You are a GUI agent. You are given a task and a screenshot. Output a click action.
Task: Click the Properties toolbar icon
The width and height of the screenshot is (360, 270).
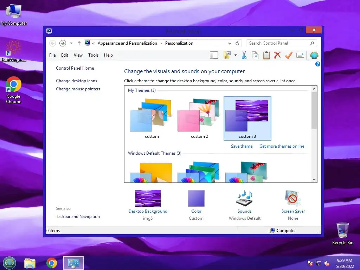[x=300, y=55]
